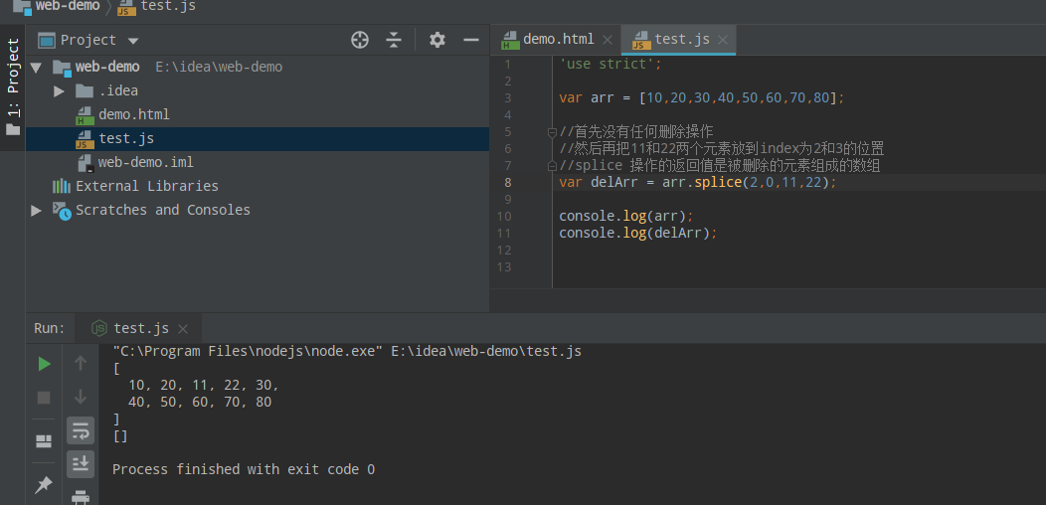Click node.exe command path in console output
This screenshot has width=1046, height=505.
pos(248,351)
